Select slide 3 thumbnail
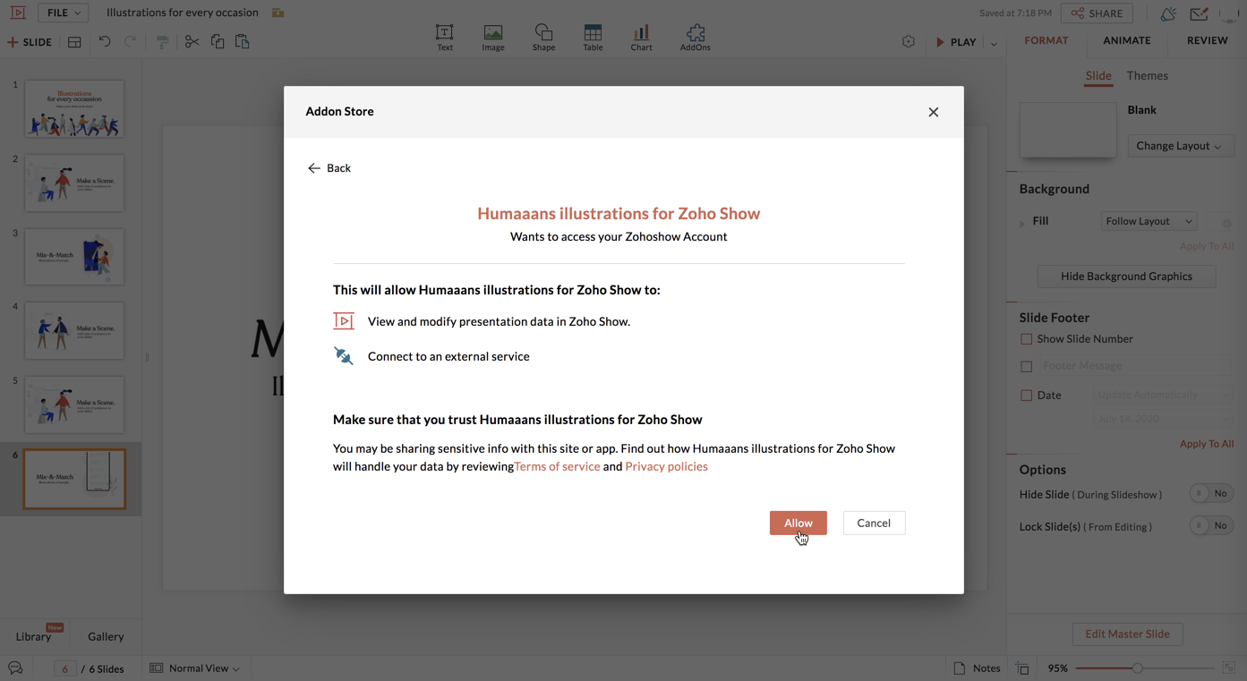 [x=74, y=258]
